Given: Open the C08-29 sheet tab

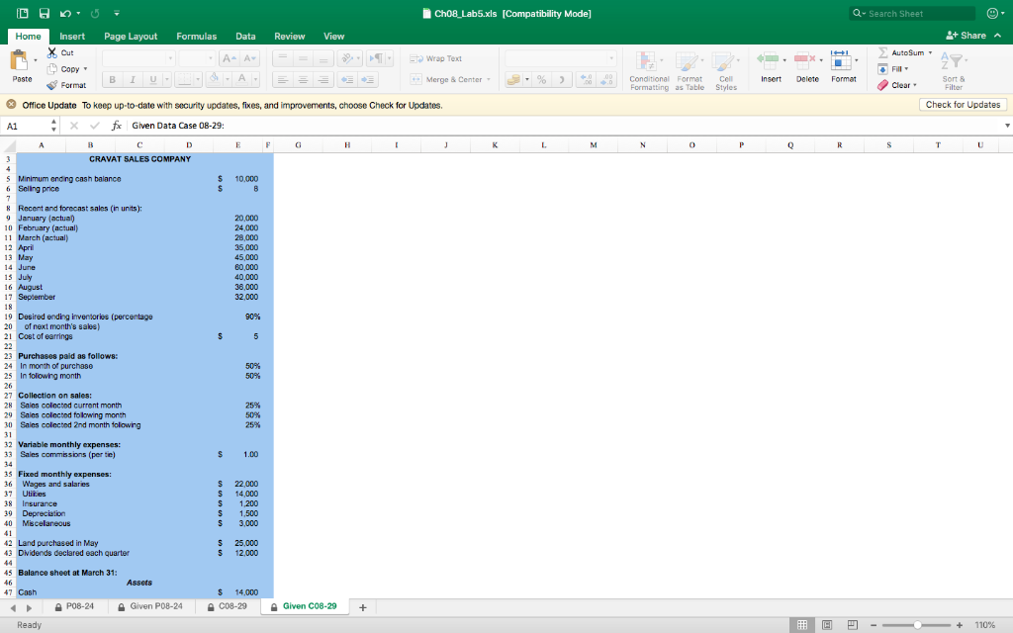Looking at the screenshot, I should click(x=230, y=608).
